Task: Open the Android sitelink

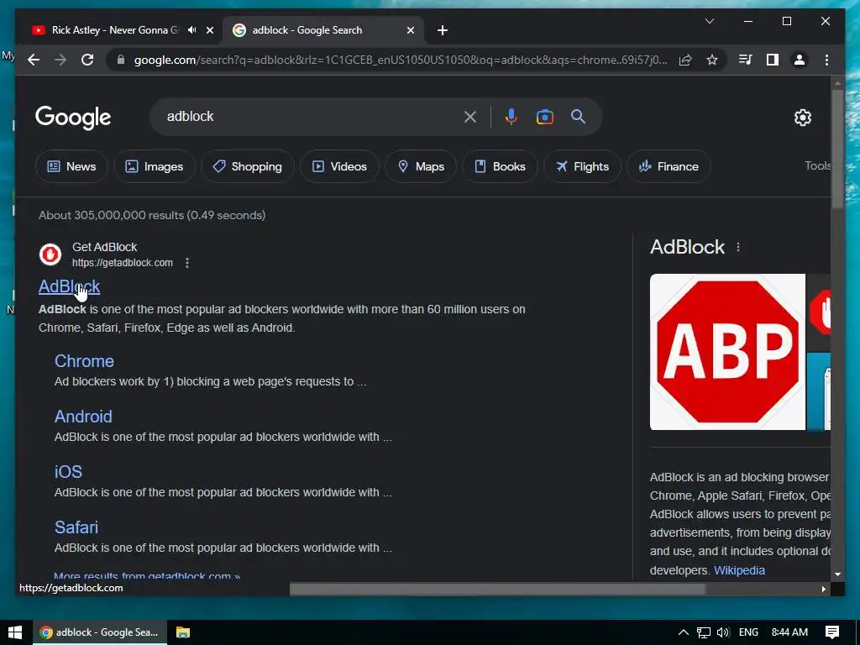Action: click(x=83, y=417)
